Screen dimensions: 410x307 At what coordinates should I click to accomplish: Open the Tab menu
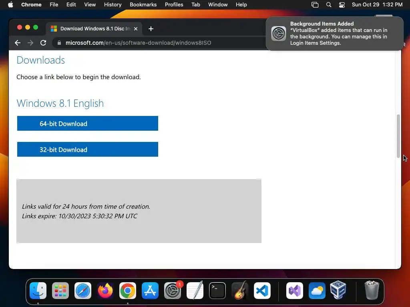pos(195,5)
